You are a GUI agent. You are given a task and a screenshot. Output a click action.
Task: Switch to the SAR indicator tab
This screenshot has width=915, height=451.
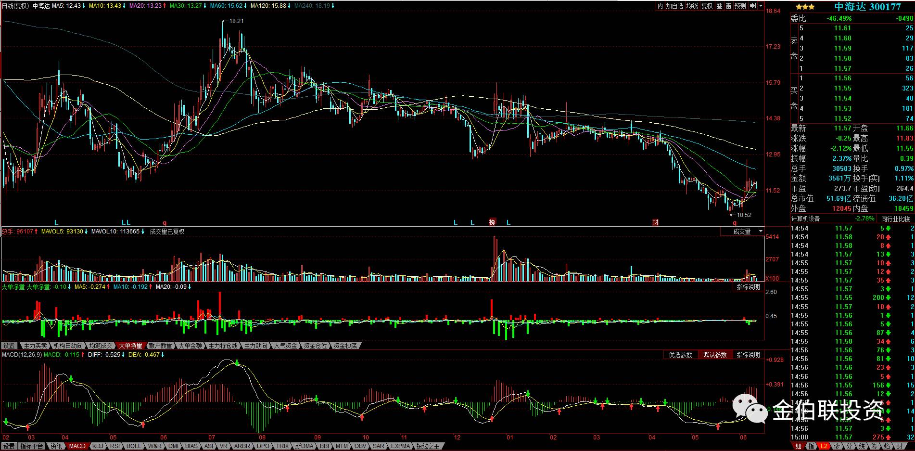tap(379, 446)
